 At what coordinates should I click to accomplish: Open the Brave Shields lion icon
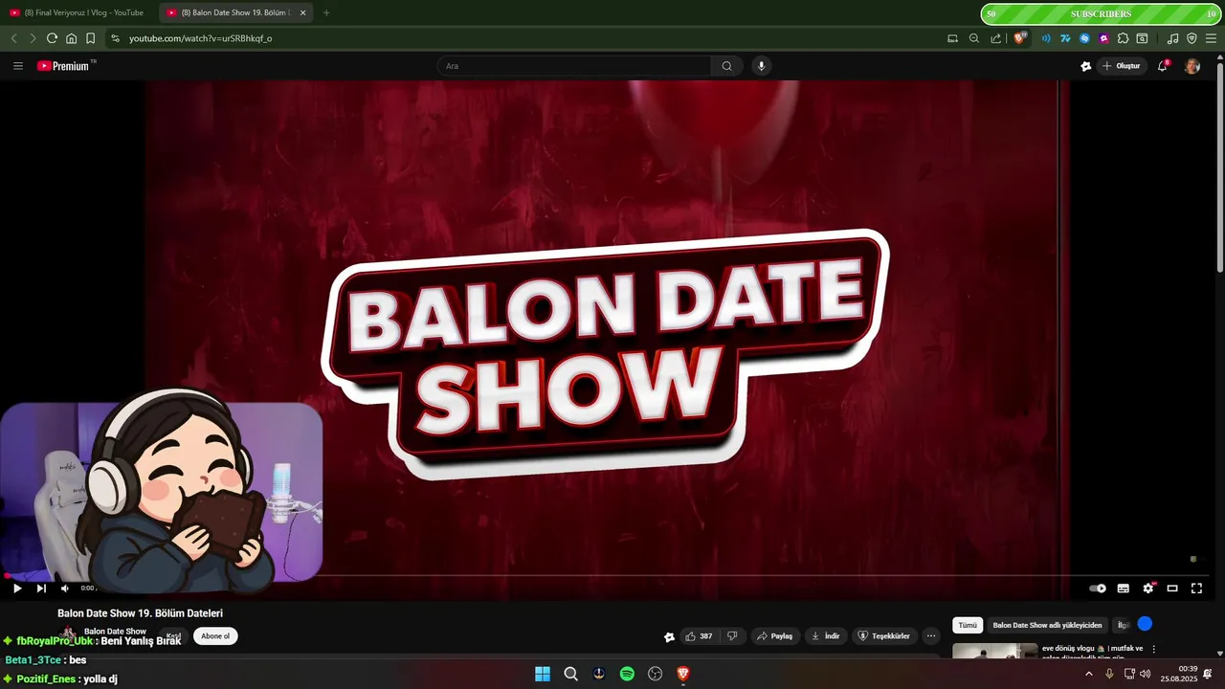coord(1020,38)
